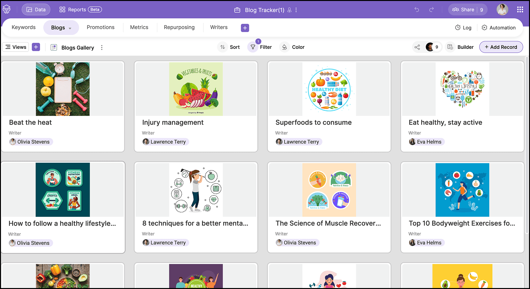This screenshot has width=530, height=289.
Task: Click Olivia Stevens tag on Beat the heat
Action: (31, 142)
